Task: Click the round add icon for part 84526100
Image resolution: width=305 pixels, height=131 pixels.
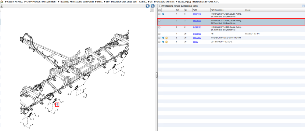Action: pos(159,21)
